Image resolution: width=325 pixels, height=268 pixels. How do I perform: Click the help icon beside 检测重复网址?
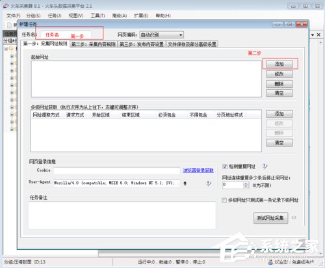click(265, 167)
